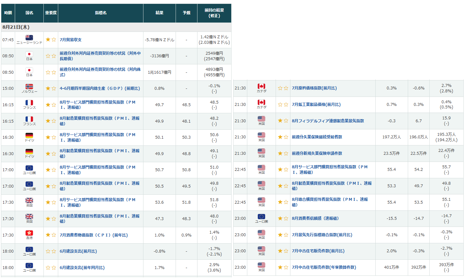Click the Eurozone flag in the 6月建設支出(前月比) row
466x279 pixels.
tap(29, 249)
